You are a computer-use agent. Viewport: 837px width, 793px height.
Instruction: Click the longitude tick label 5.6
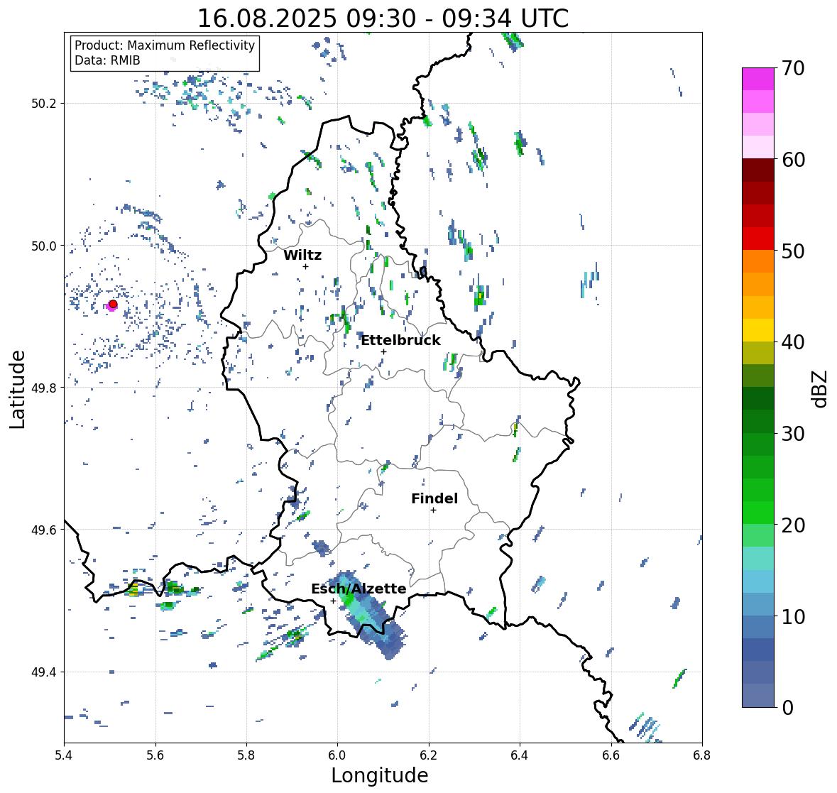[155, 755]
